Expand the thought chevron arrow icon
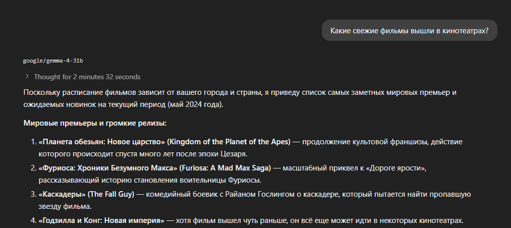The height and width of the screenshot is (228, 511). (27, 77)
